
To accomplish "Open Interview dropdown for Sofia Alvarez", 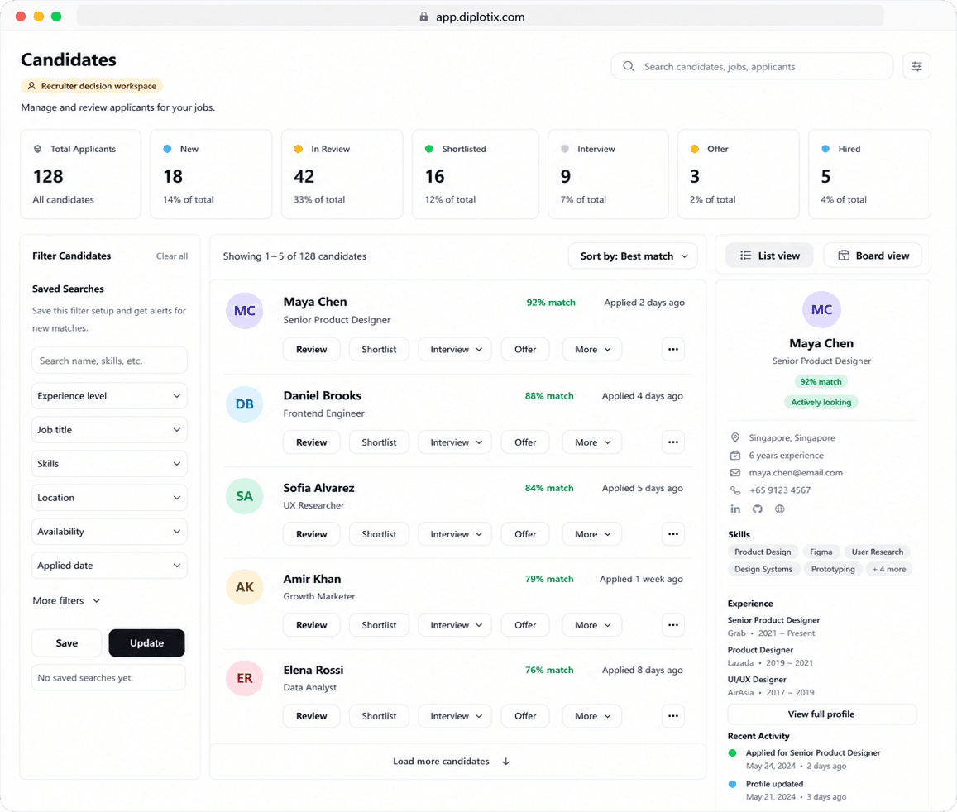I will coord(455,534).
